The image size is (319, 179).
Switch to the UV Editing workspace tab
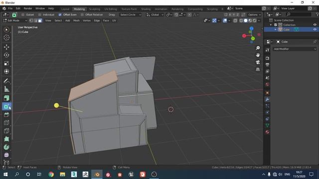(111, 9)
